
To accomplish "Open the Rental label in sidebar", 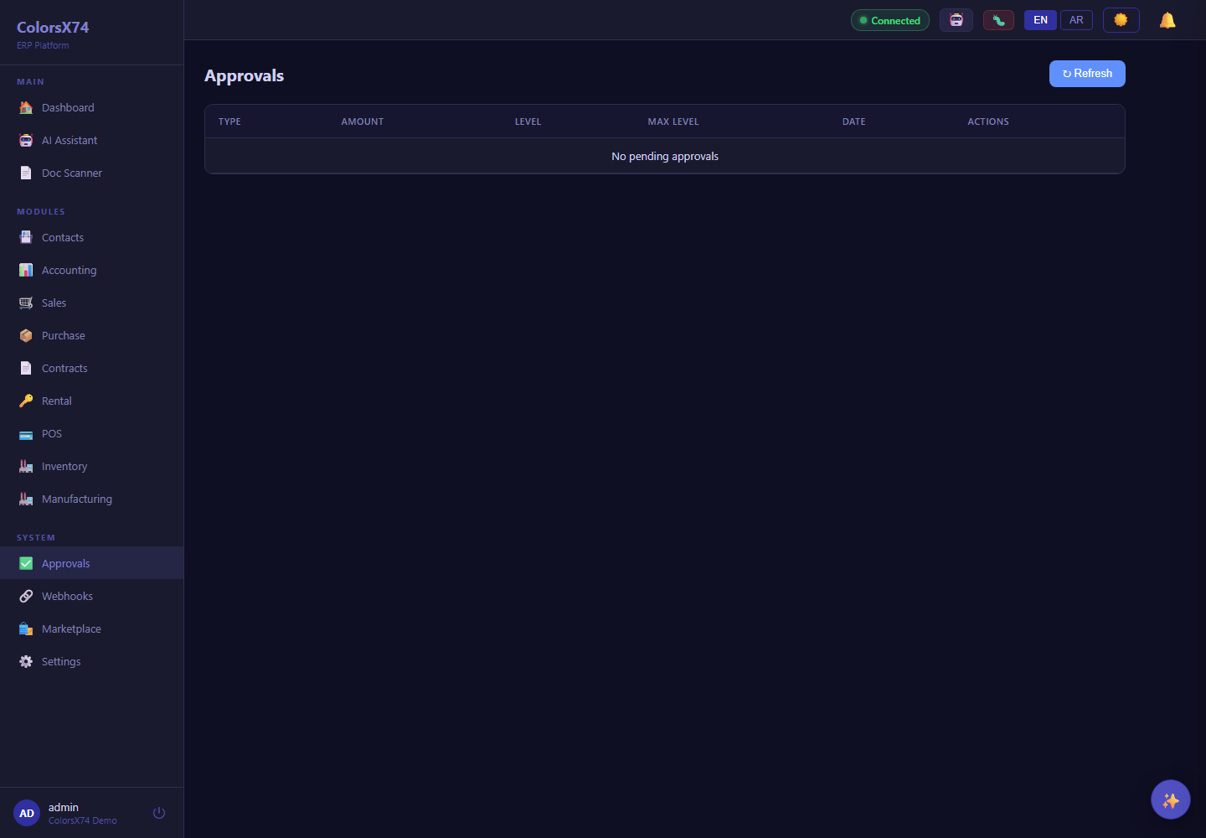I will [57, 401].
